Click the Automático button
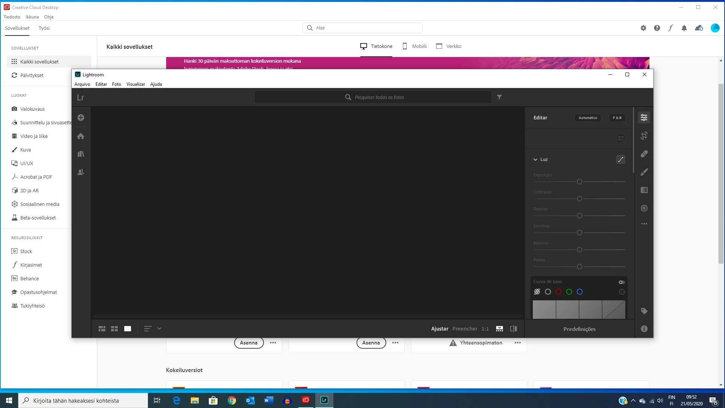 588,118
